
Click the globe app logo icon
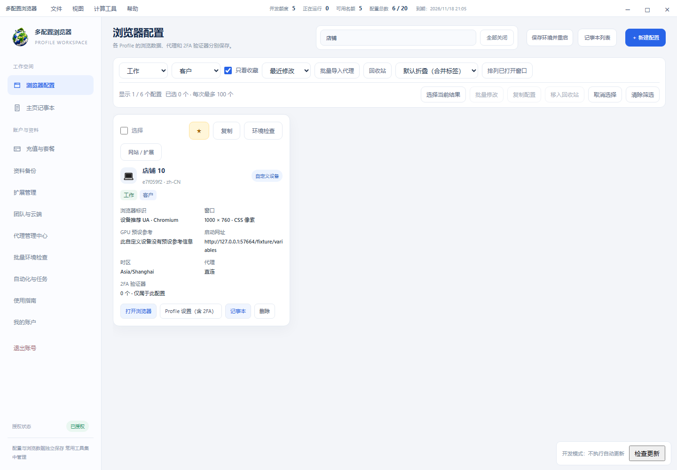[20, 37]
